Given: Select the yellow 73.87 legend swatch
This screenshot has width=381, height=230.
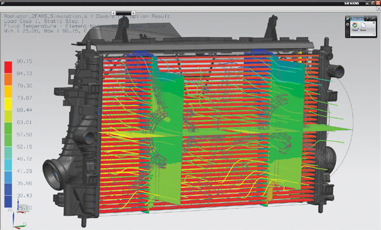Looking at the screenshot, I should point(8,104).
